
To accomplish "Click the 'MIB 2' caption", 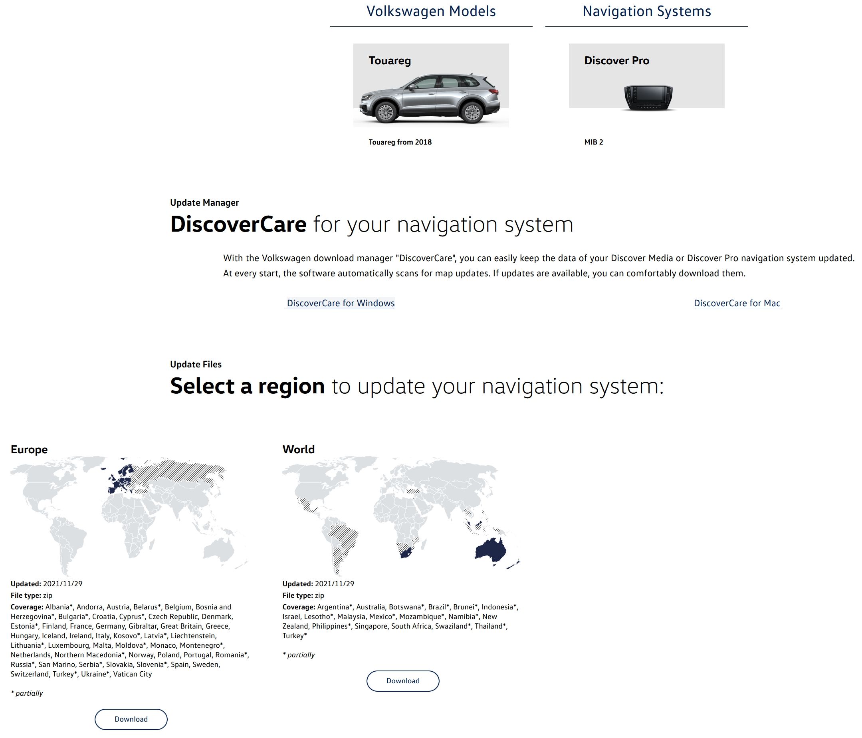I will [594, 142].
